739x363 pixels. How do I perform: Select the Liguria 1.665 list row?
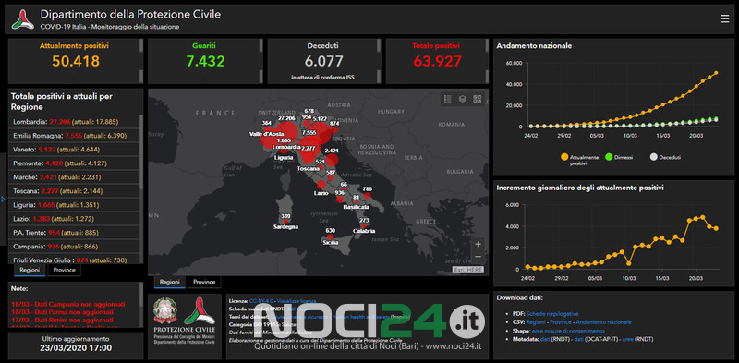(74, 205)
